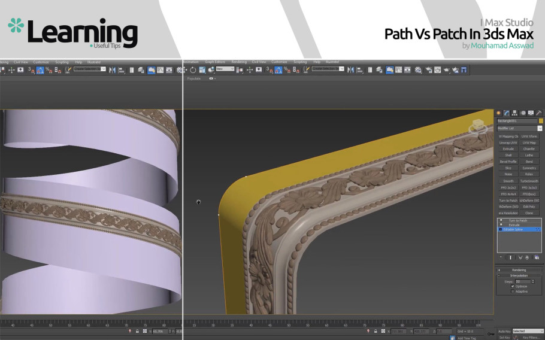Toggle Show End Result below modifier stack

(510, 257)
